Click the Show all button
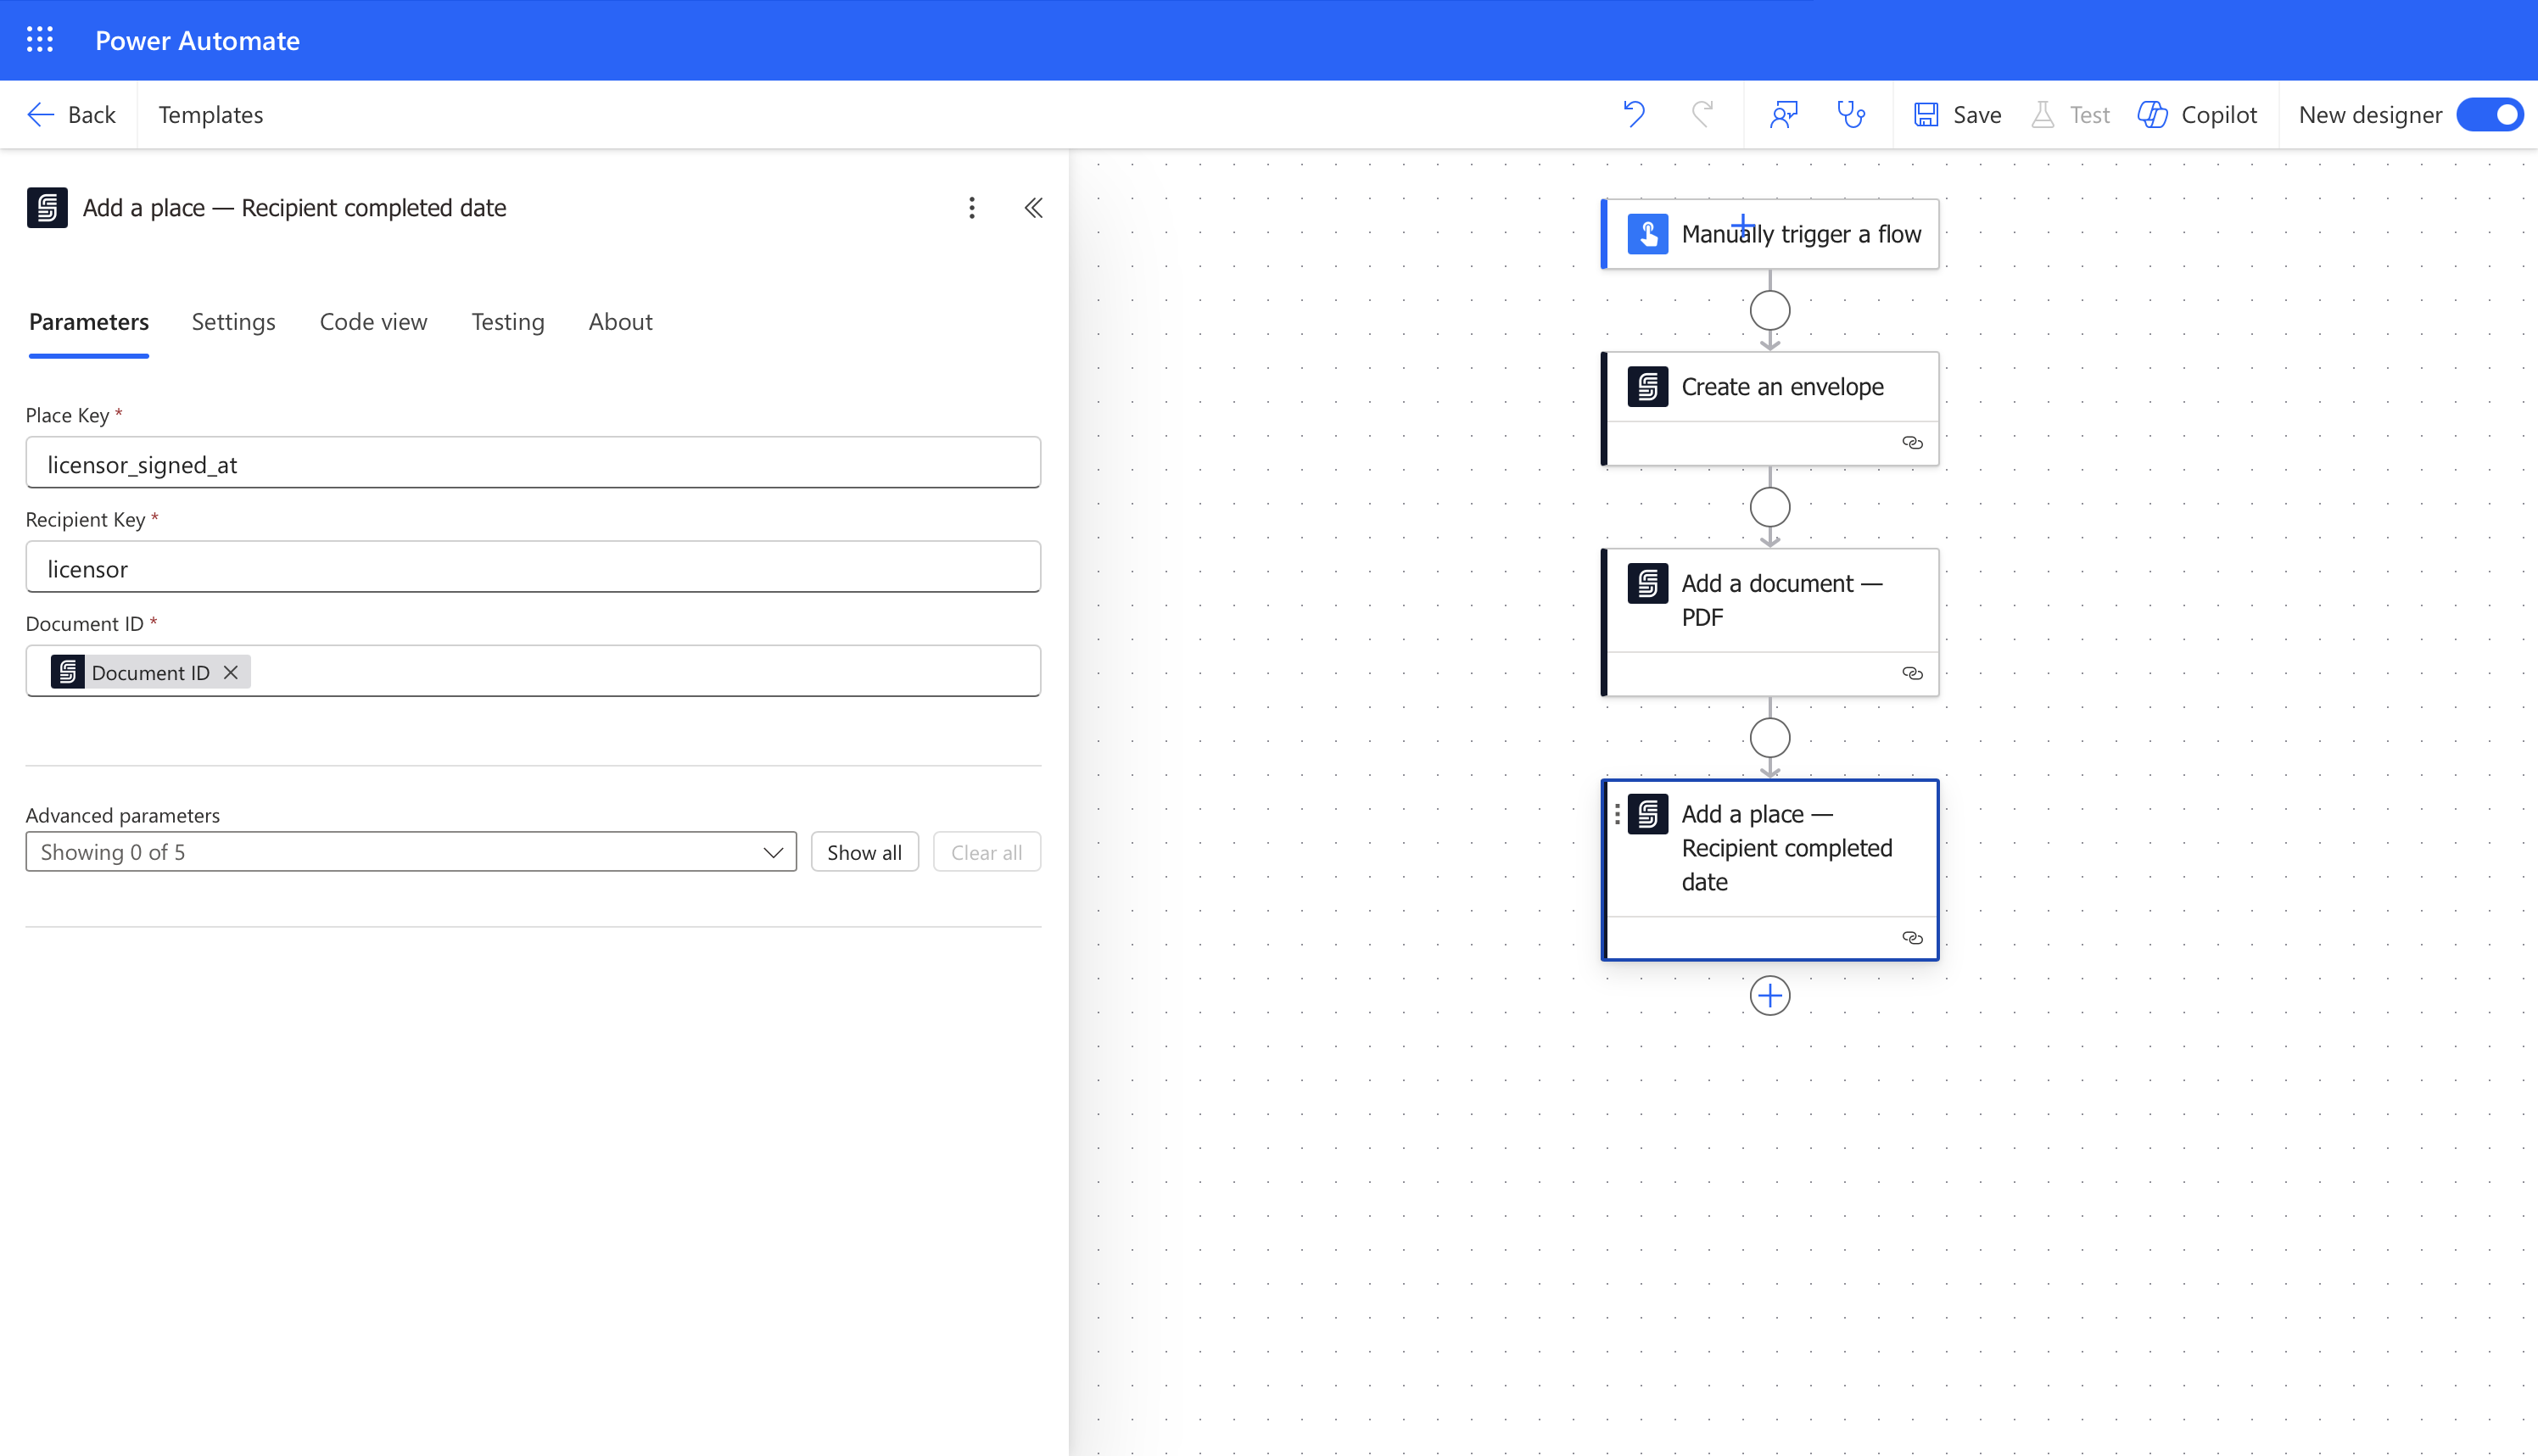Screen dimensions: 2538x1456 pos(864,852)
